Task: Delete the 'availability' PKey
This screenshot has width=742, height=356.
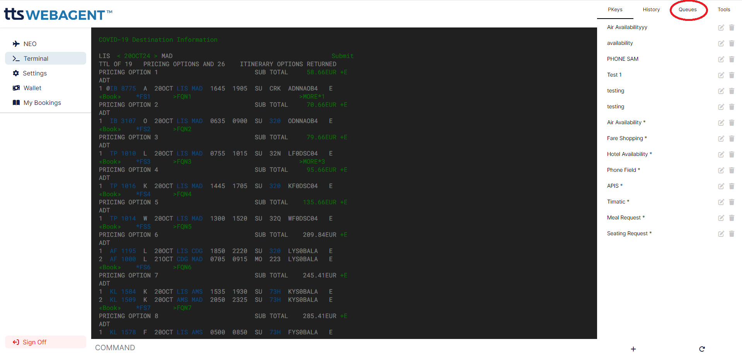Action: 732,43
